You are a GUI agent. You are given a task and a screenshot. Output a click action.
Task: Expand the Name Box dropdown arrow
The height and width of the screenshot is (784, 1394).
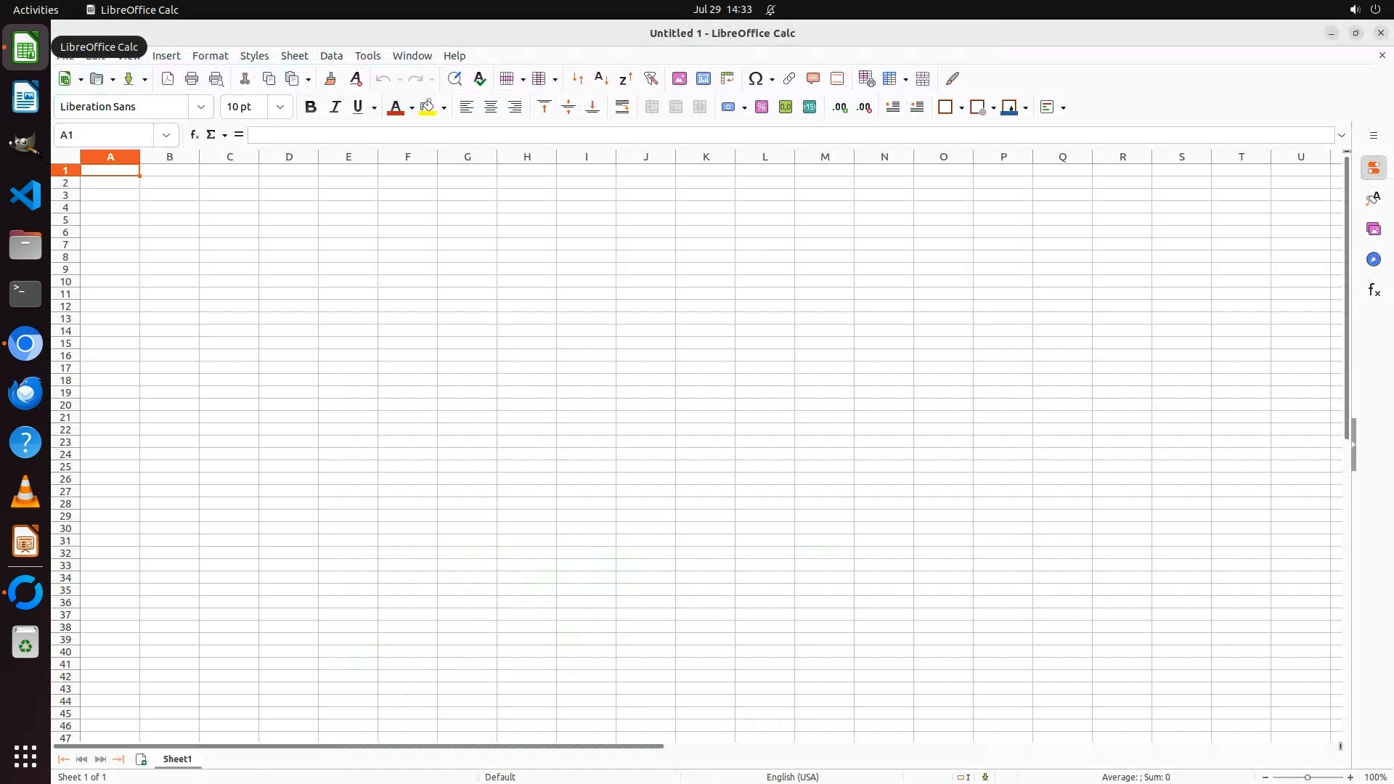click(x=166, y=135)
